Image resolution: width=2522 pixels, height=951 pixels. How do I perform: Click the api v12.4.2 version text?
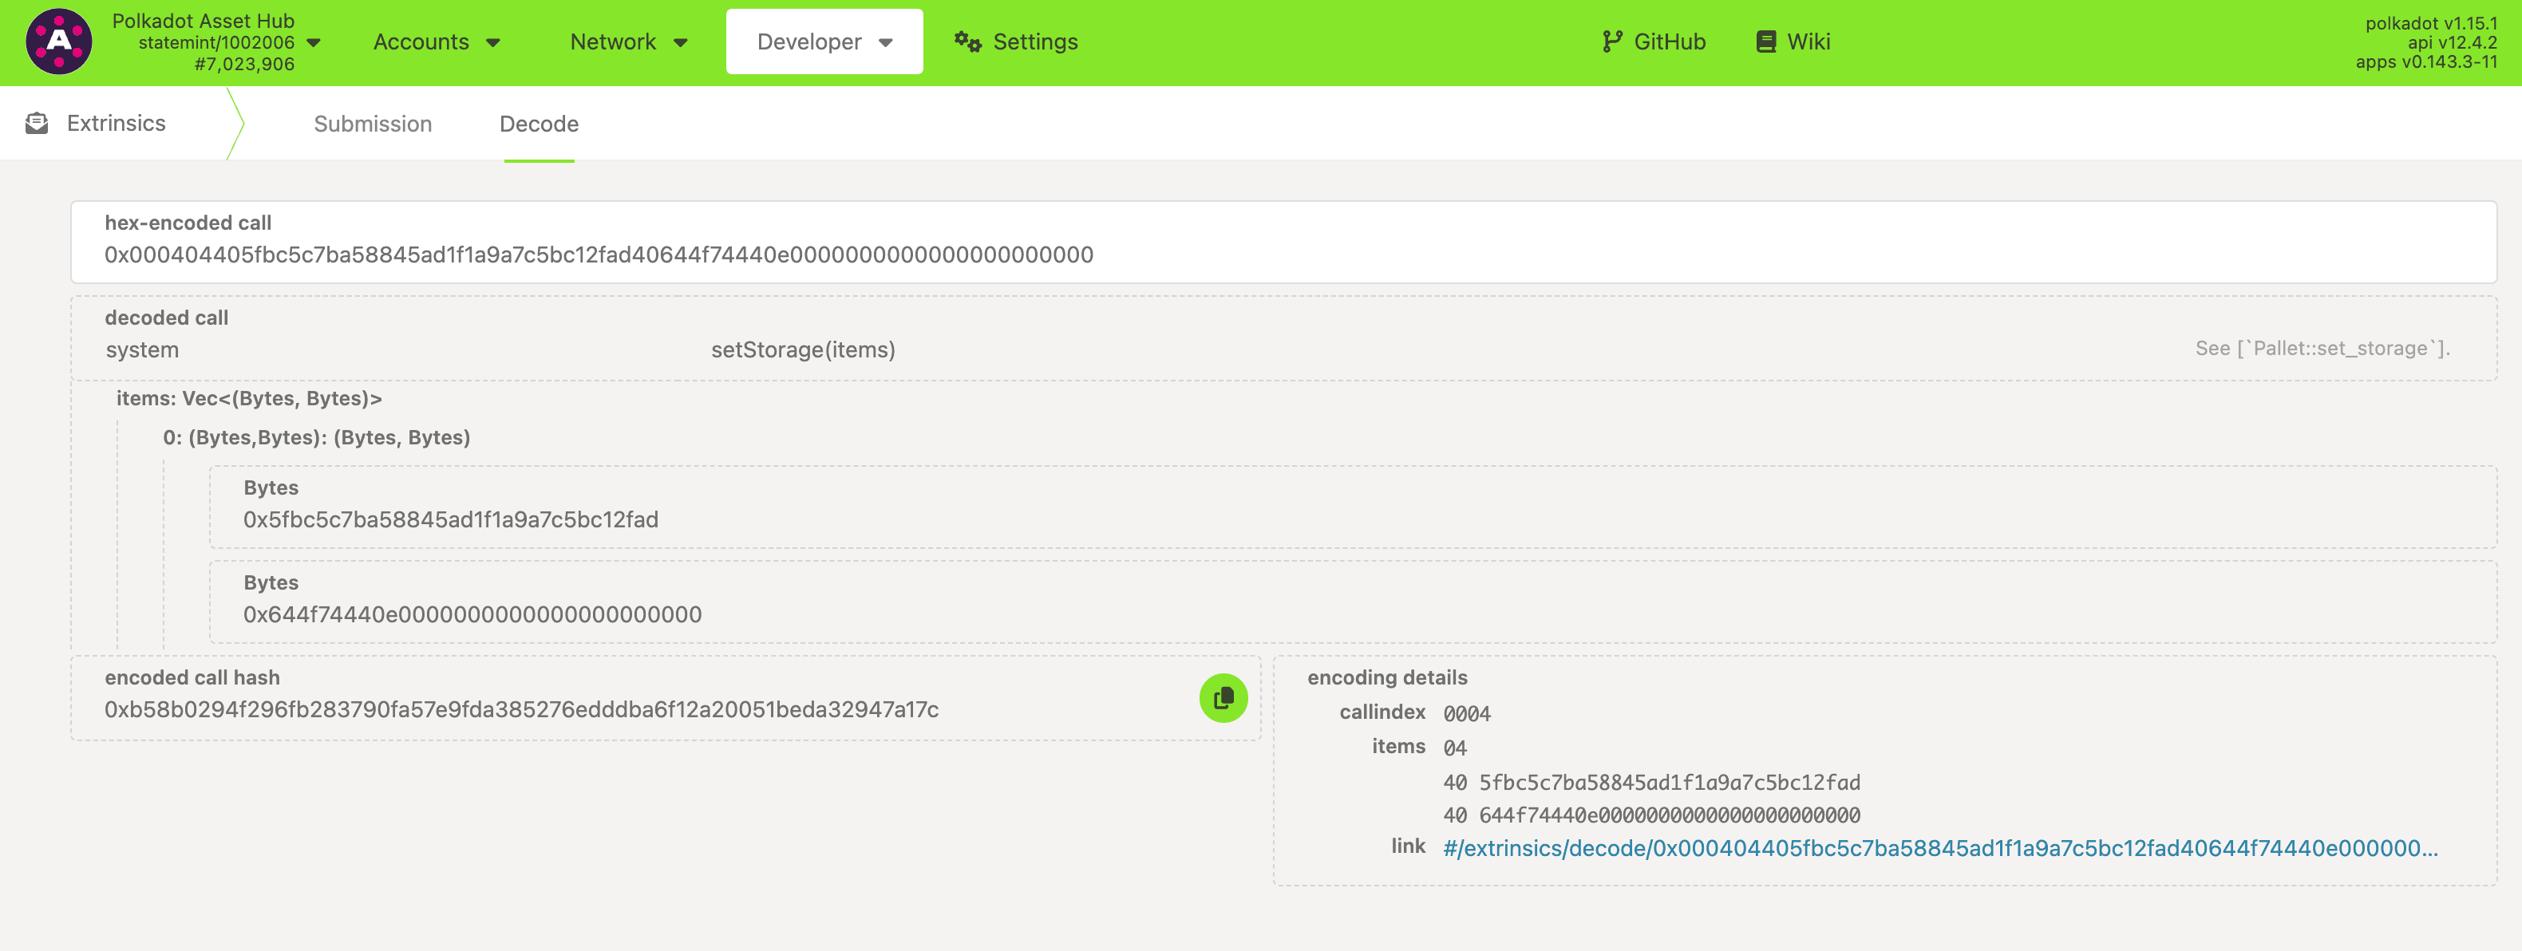click(2452, 42)
